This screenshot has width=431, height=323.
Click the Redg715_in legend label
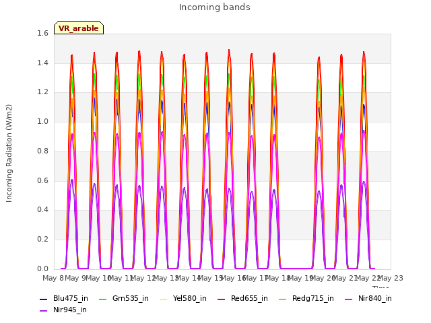point(313,299)
